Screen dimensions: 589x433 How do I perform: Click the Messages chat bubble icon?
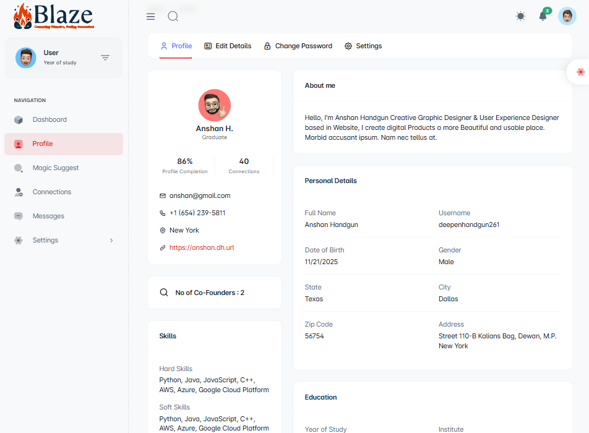[x=19, y=216]
